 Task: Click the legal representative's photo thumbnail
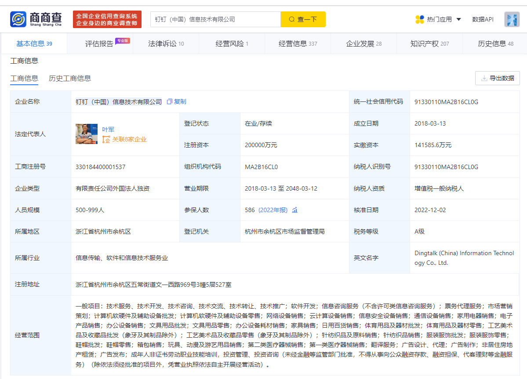[87, 134]
